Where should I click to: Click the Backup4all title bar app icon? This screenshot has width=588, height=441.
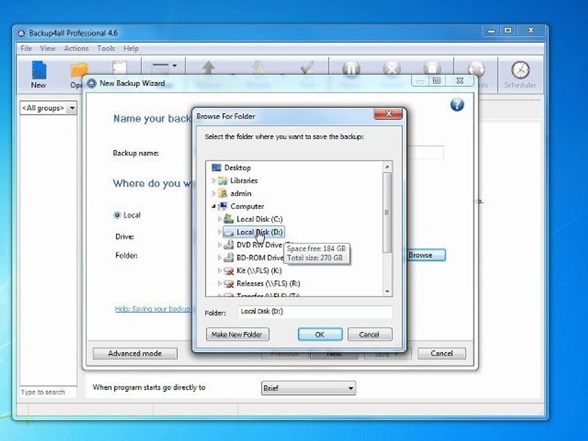[21, 33]
